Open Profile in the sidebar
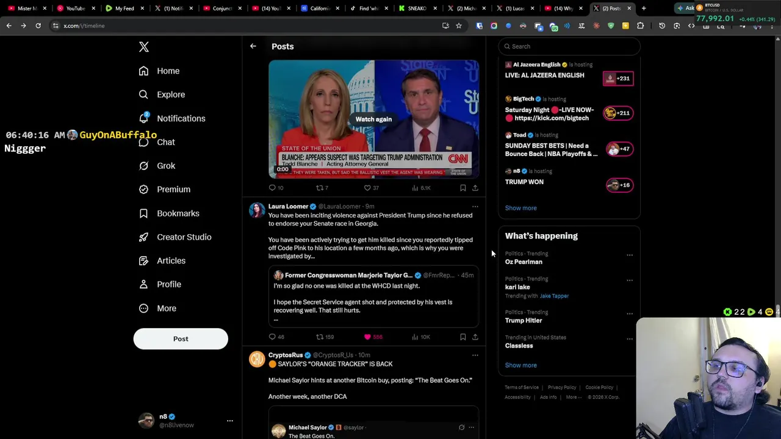Image resolution: width=781 pixels, height=439 pixels. (159, 284)
